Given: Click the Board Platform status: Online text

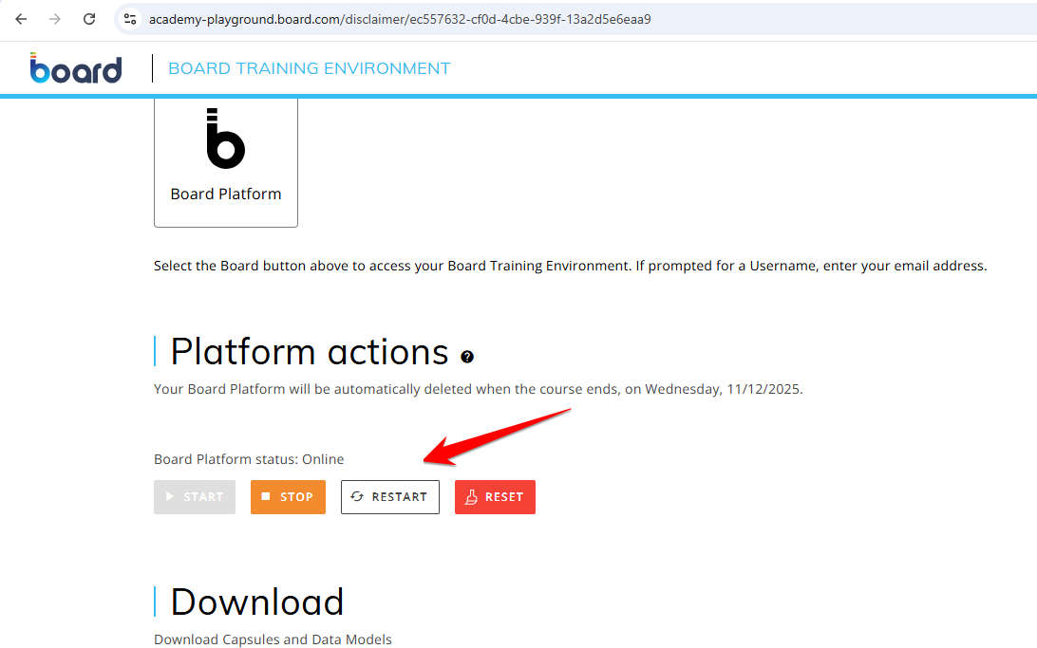Looking at the screenshot, I should tap(249, 459).
